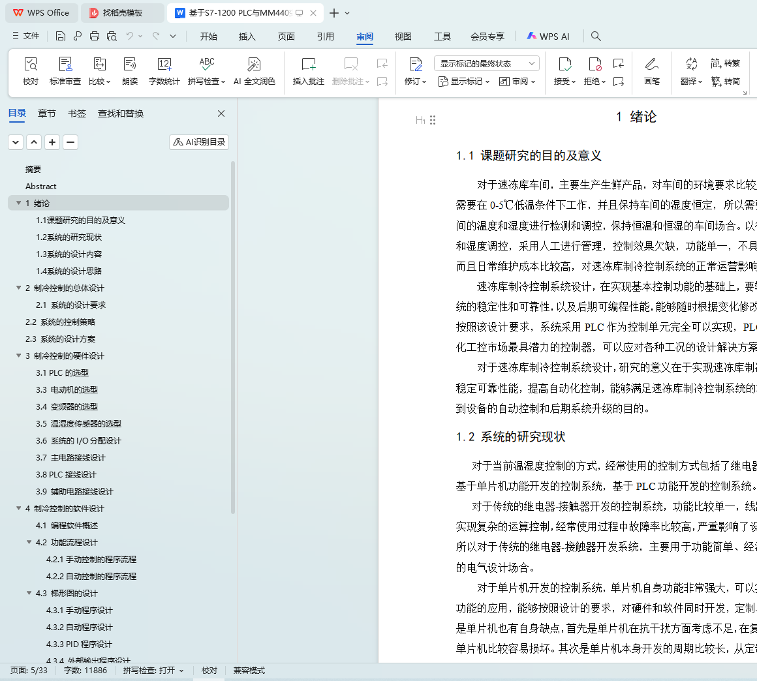Screen dimensions: 757x681
Task: Open 标准审查 standards review
Action: (65, 72)
